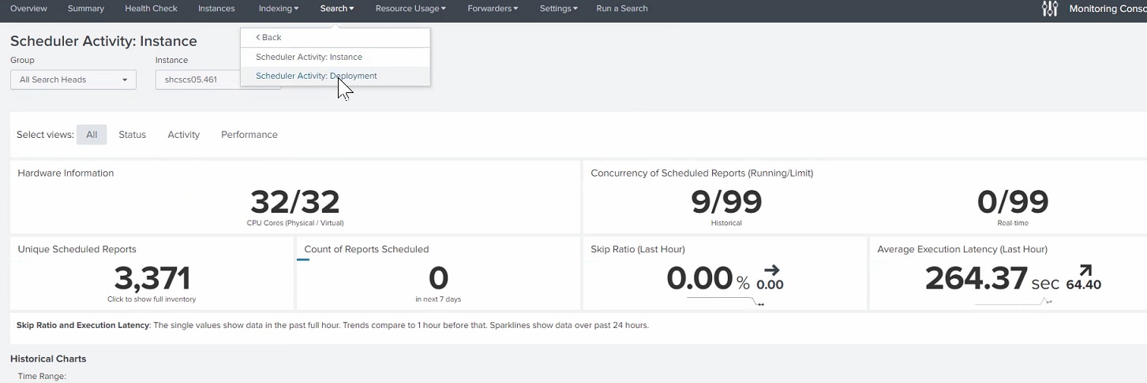Click the Skip Ratio (Last Hour) title

tap(638, 249)
